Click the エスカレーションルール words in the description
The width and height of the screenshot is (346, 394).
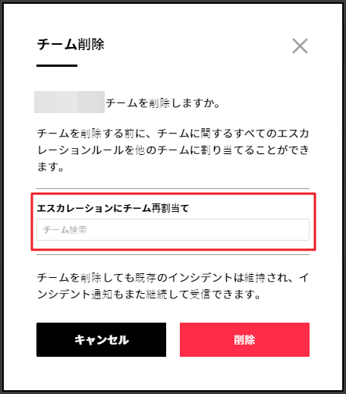pyautogui.click(x=80, y=150)
